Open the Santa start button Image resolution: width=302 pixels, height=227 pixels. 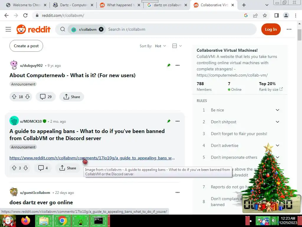8,221
